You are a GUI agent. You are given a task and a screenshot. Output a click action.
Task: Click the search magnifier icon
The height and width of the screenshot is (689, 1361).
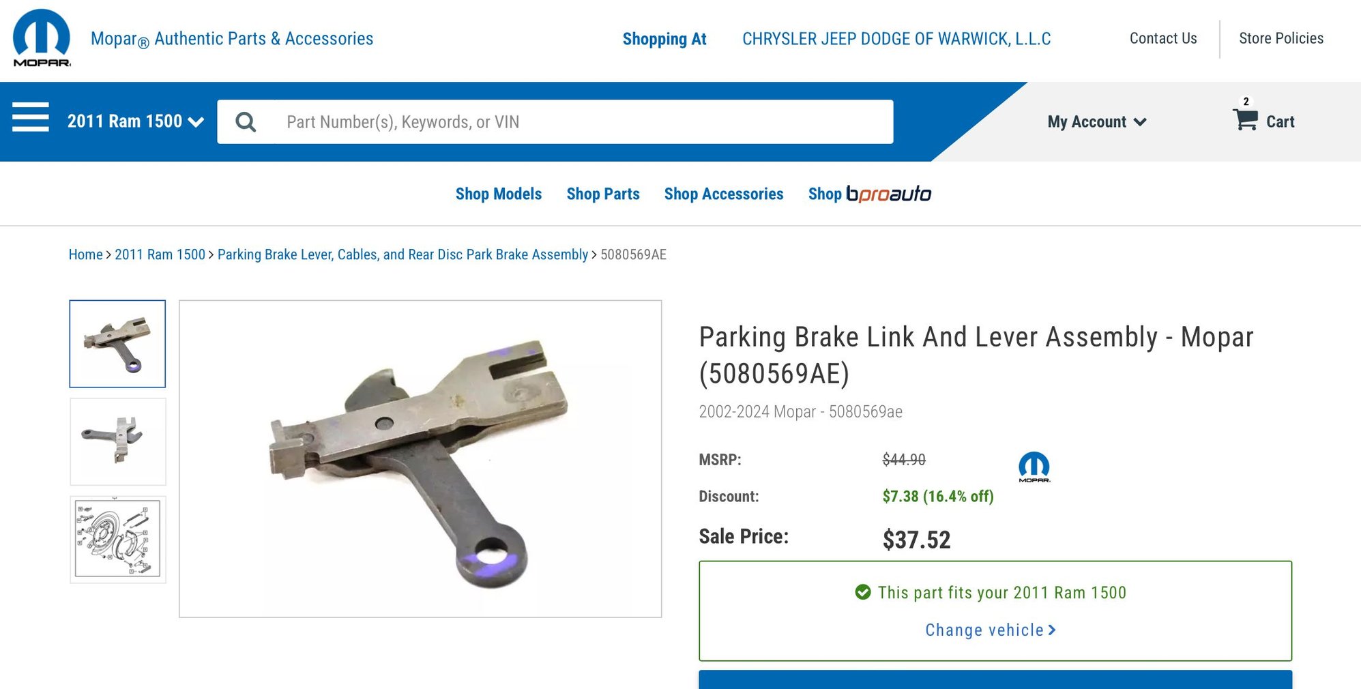point(246,122)
